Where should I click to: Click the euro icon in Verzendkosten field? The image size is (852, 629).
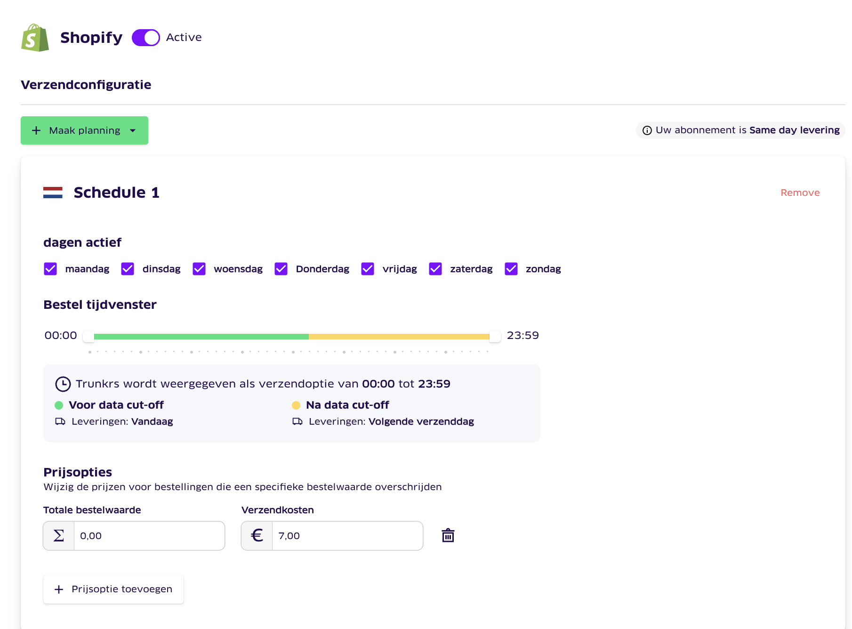(x=257, y=536)
